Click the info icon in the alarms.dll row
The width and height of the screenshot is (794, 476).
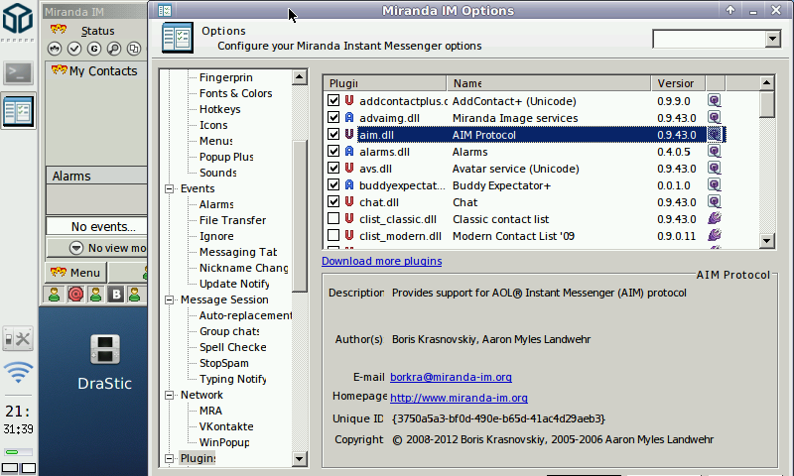(714, 152)
